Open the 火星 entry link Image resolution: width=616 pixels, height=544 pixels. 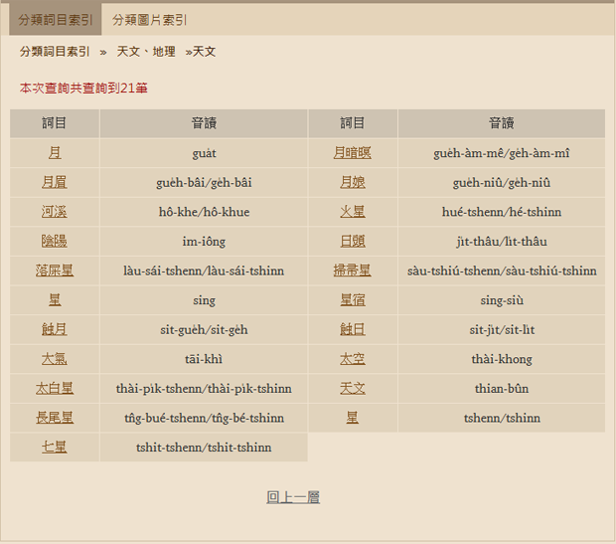(x=353, y=212)
